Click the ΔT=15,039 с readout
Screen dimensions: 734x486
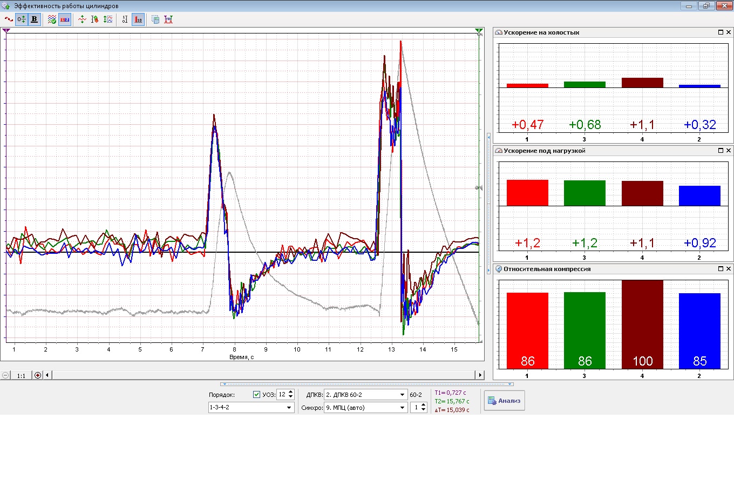pos(452,410)
